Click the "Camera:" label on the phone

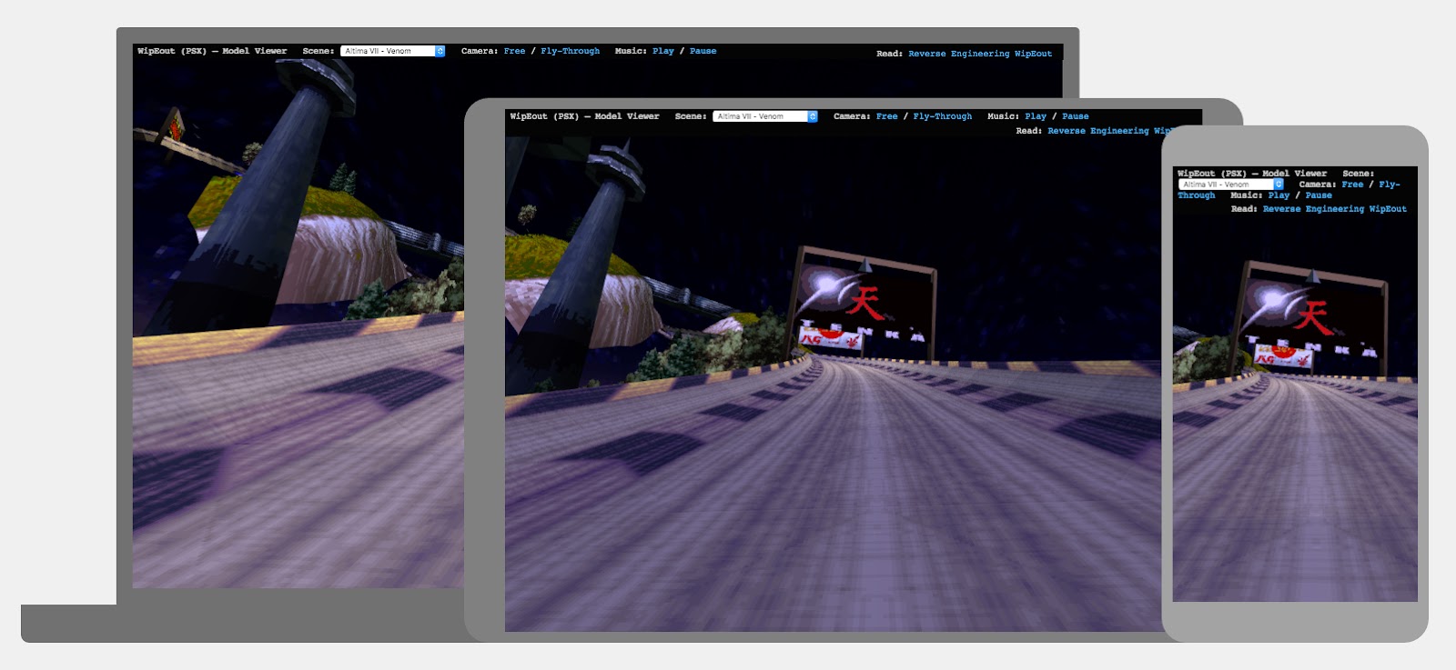tap(1318, 185)
